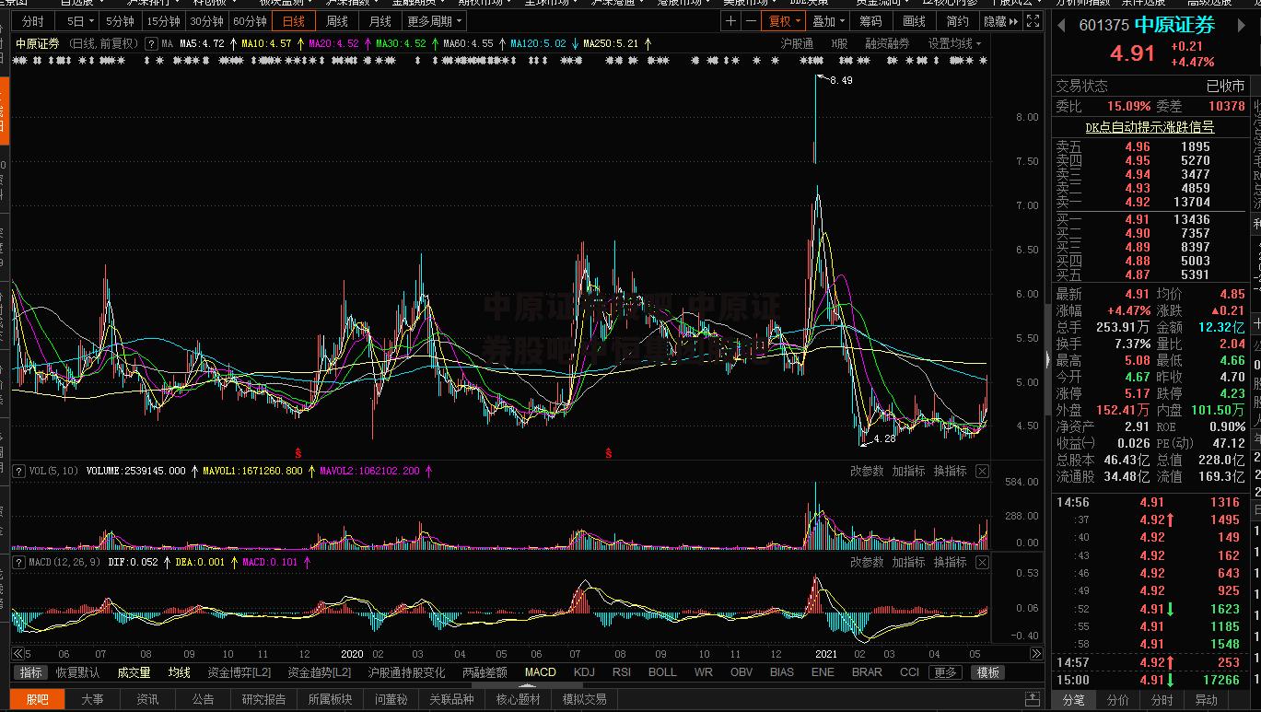Toggle 沪股通 overlay

click(796, 43)
